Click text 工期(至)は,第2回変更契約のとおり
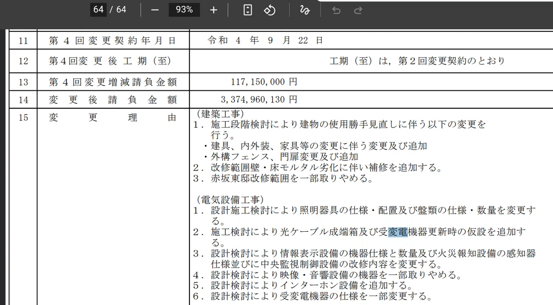Viewport: 553px width, 305px height. click(x=417, y=61)
